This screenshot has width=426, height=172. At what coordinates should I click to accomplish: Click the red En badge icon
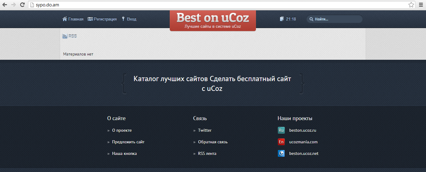[x=281, y=142]
